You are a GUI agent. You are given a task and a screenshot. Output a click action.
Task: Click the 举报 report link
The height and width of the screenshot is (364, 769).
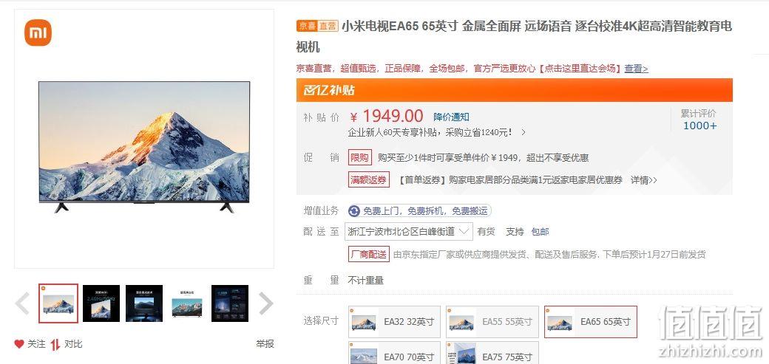point(265,344)
